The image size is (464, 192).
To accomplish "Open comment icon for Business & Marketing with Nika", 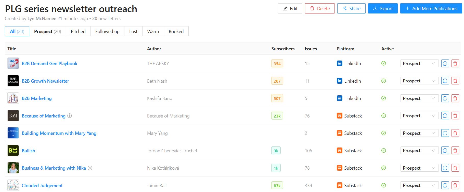I will (x=445, y=168).
